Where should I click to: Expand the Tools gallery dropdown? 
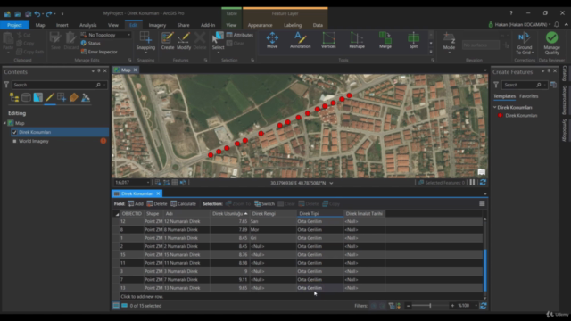[431, 52]
